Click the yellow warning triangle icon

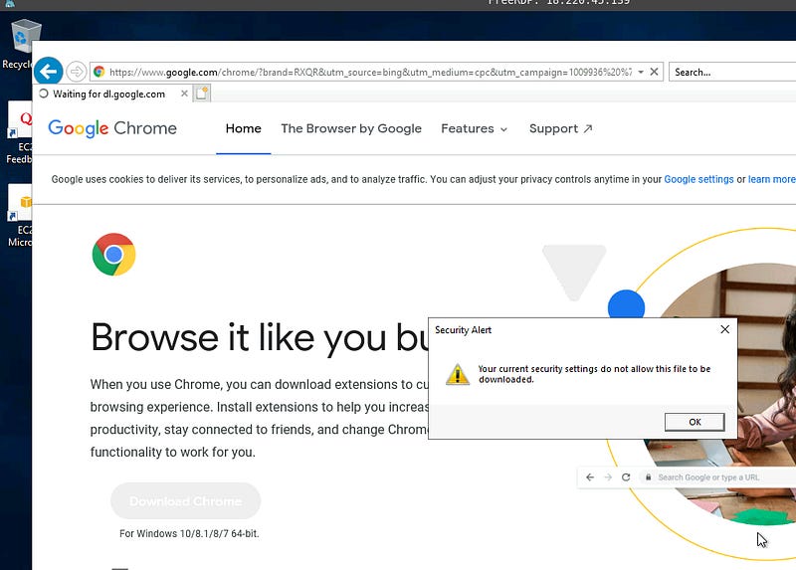click(458, 374)
